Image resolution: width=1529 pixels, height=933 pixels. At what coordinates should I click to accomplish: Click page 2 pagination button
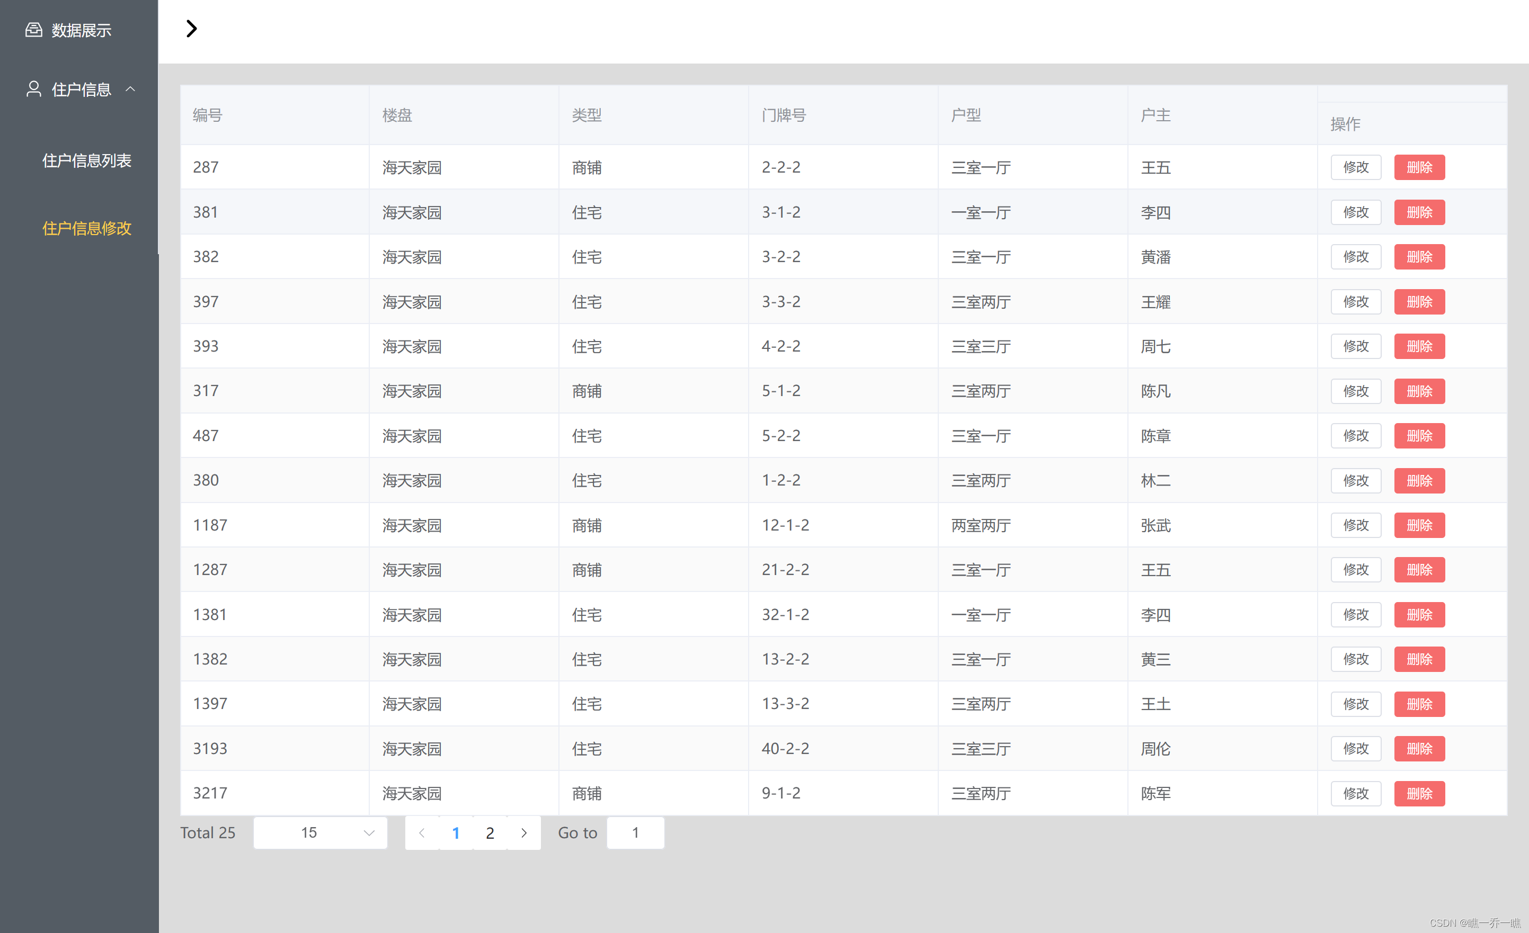click(x=490, y=832)
